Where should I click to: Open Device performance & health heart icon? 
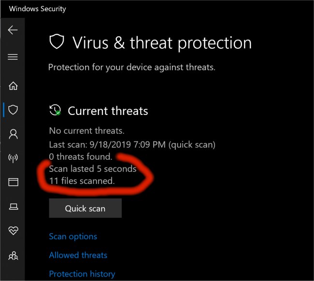click(13, 230)
